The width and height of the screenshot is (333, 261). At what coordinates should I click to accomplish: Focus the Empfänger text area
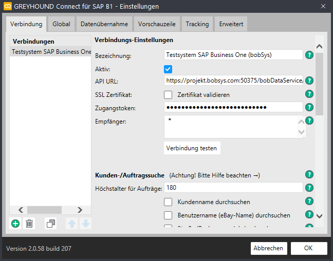click(233, 127)
